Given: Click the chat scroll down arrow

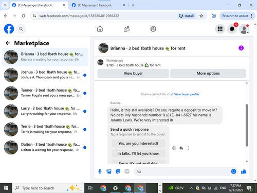Looking at the screenshot, I should coord(247,161).
